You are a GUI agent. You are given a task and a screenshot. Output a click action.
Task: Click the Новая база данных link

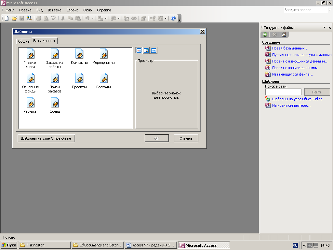click(290, 48)
